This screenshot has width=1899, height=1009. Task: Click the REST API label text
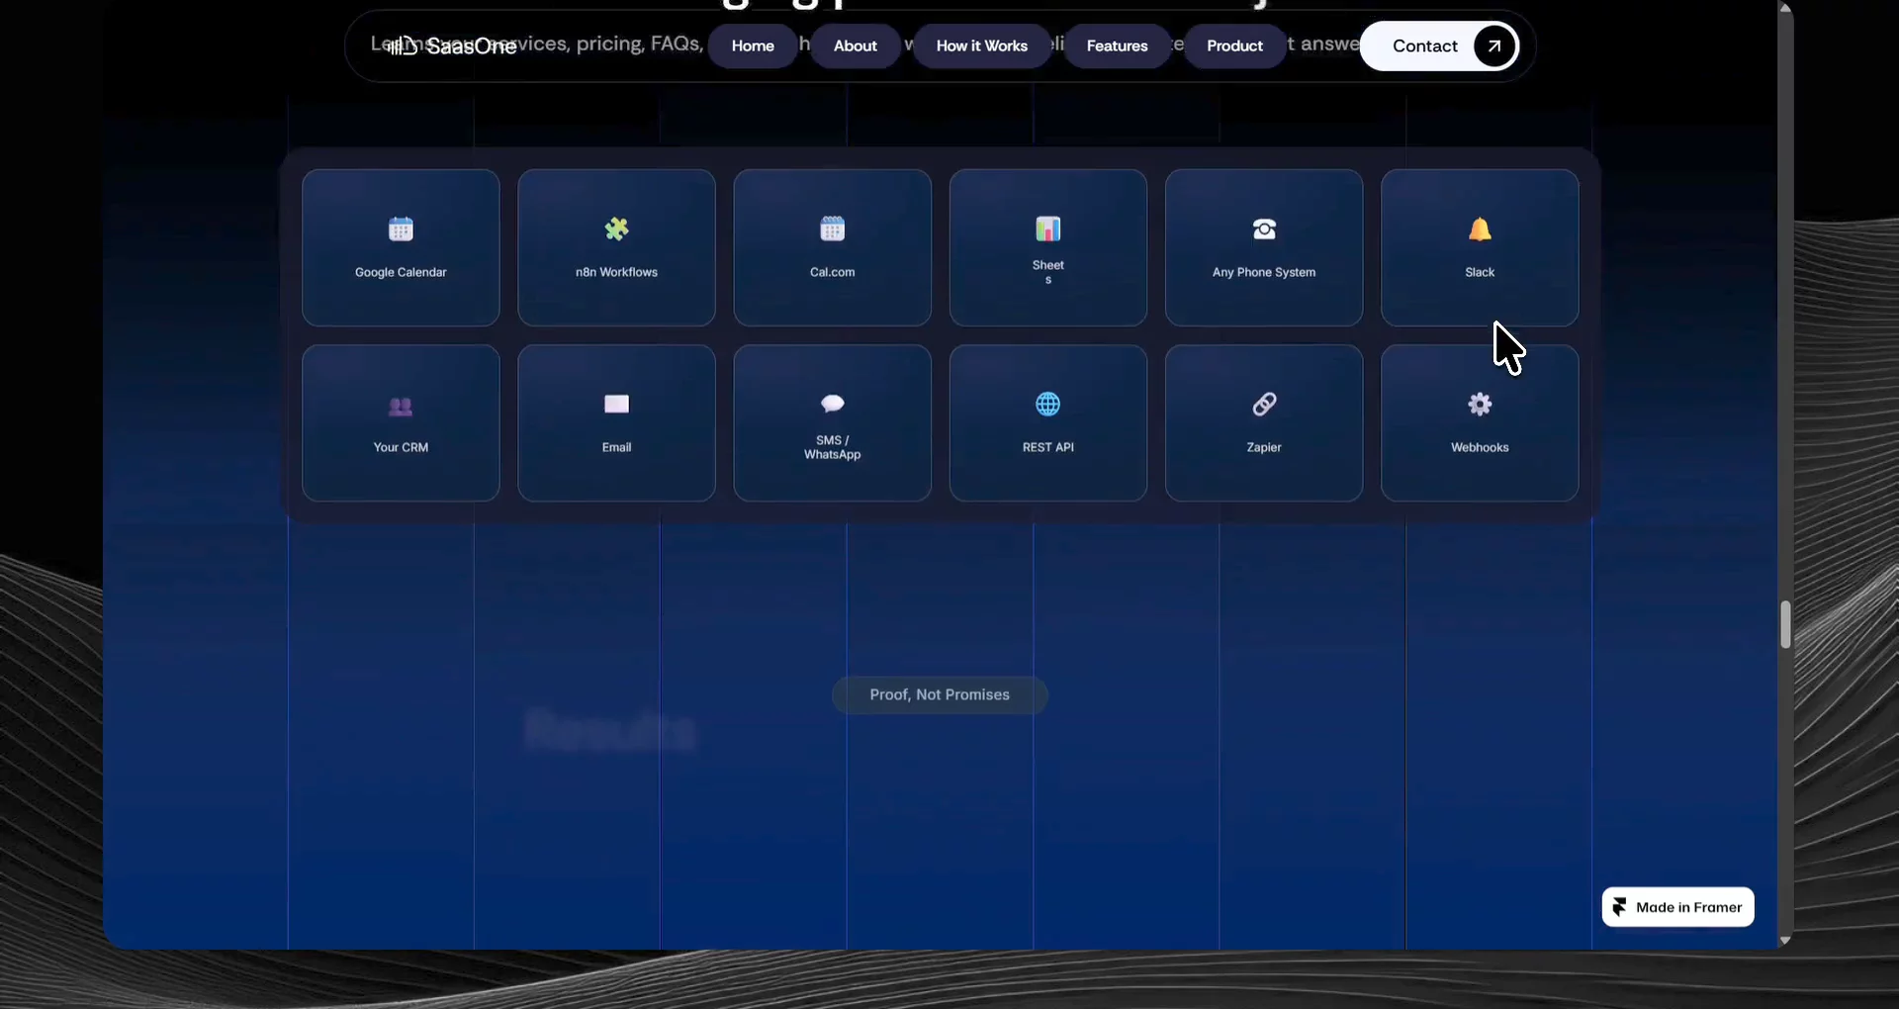coord(1048,447)
